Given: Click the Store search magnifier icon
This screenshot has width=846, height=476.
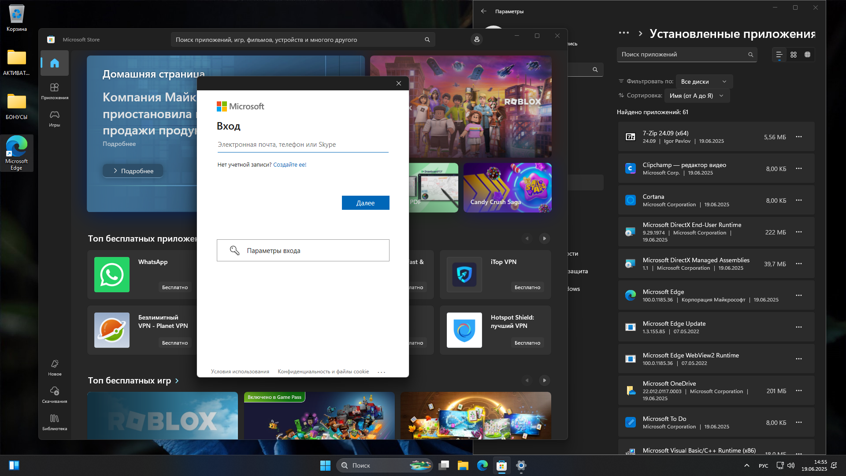Looking at the screenshot, I should [427, 40].
